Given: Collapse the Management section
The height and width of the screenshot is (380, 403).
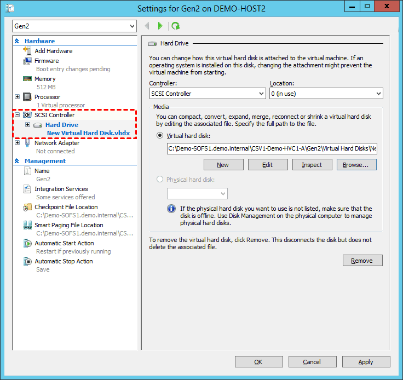Looking at the screenshot, I should (x=17, y=161).
